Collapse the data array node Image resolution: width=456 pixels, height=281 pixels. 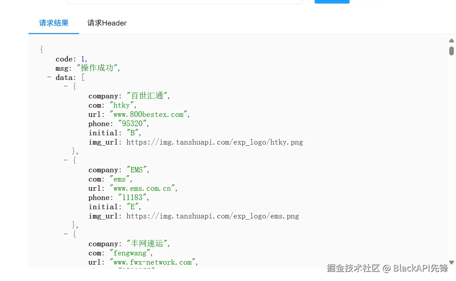pyautogui.click(x=49, y=77)
